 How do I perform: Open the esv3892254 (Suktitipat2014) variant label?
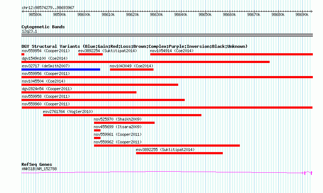107,51
